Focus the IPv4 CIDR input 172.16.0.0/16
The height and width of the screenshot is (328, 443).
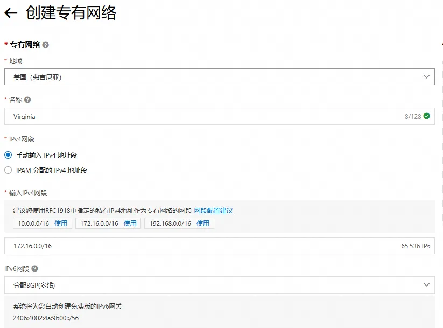(x=220, y=246)
